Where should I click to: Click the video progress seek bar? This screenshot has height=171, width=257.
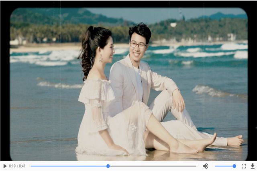click(113, 166)
